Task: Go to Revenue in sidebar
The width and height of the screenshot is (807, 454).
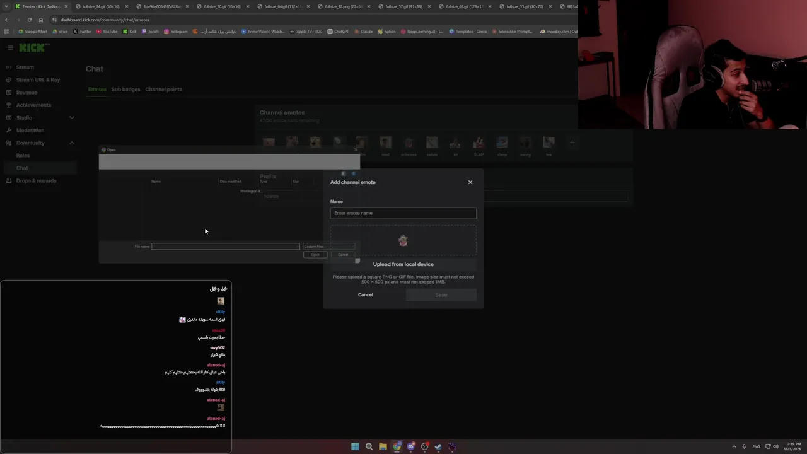Action: pos(26,92)
